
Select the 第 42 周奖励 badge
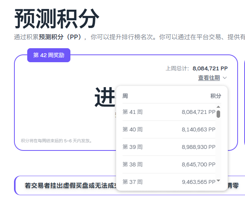tap(49, 55)
